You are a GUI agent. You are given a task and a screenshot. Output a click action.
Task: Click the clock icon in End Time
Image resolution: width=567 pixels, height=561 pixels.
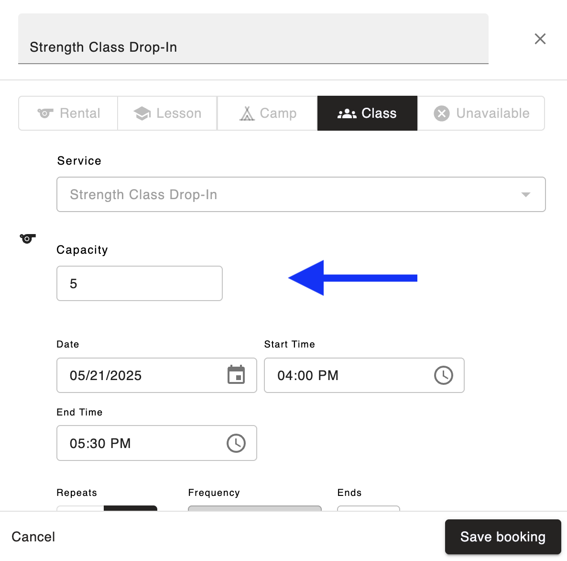(236, 443)
